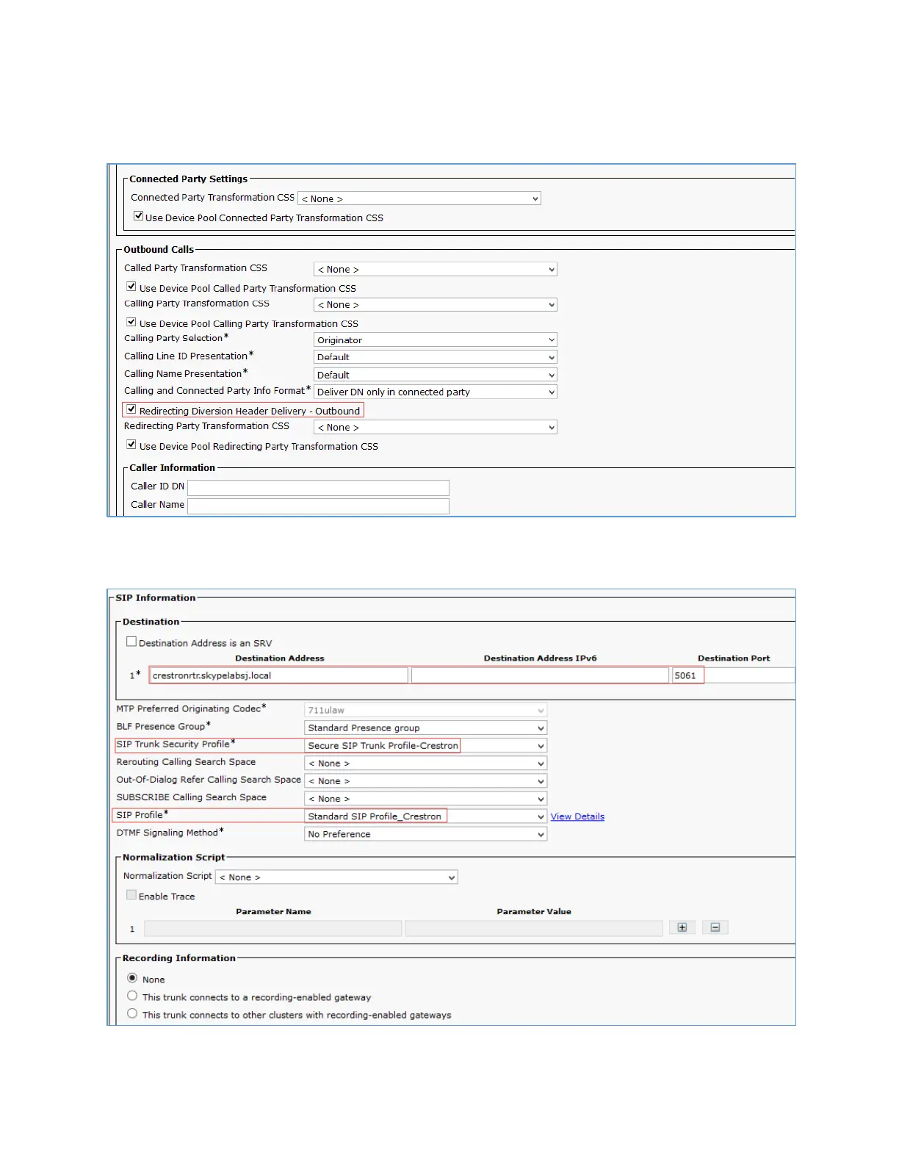The height and width of the screenshot is (1164, 899).
Task: Open Out-Of-Dialog Refer Calling Search Space dropdown
Action: pos(426,780)
